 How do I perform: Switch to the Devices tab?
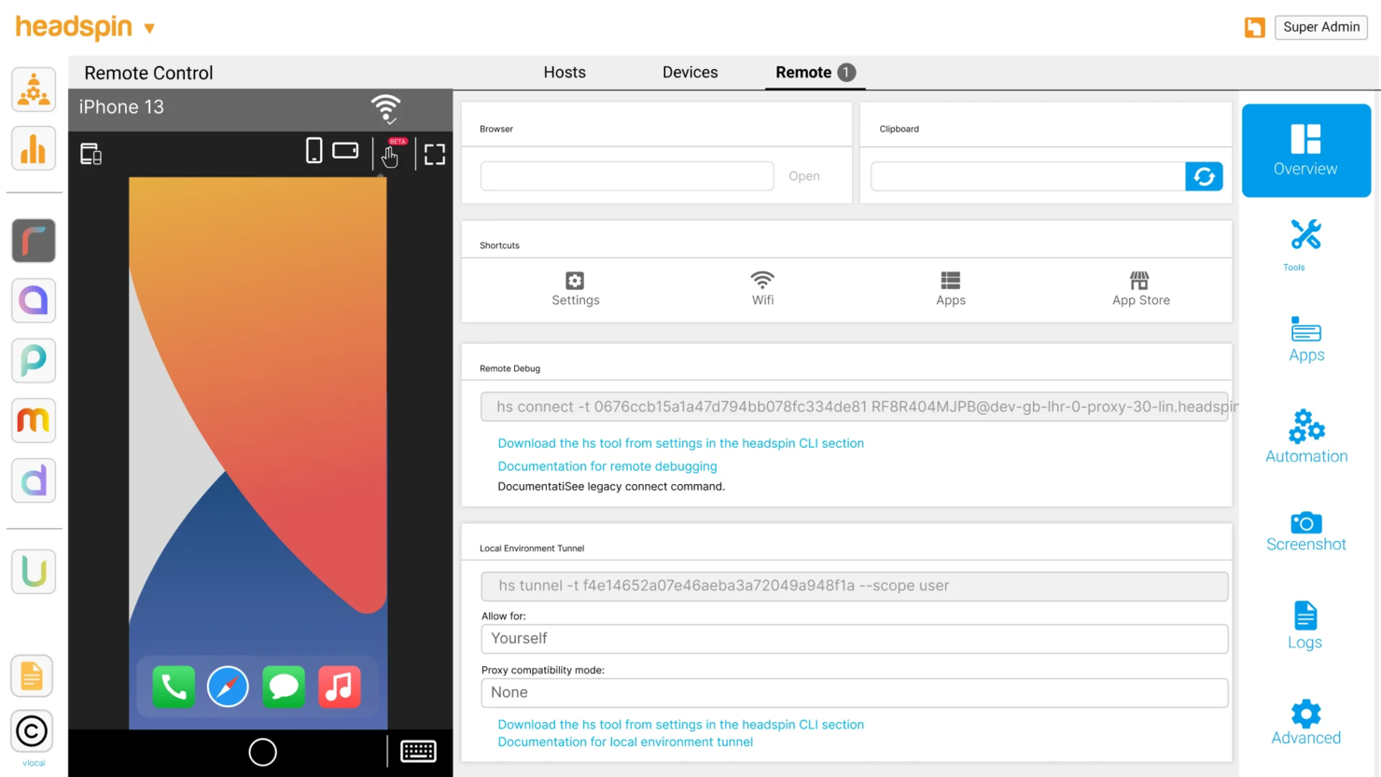tap(690, 72)
